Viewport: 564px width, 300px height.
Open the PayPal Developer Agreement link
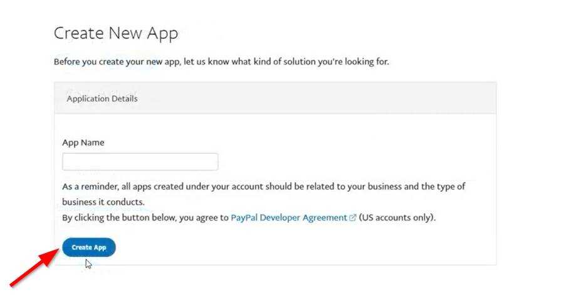point(288,218)
